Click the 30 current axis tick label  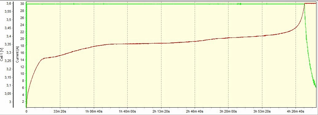pos(22,4)
